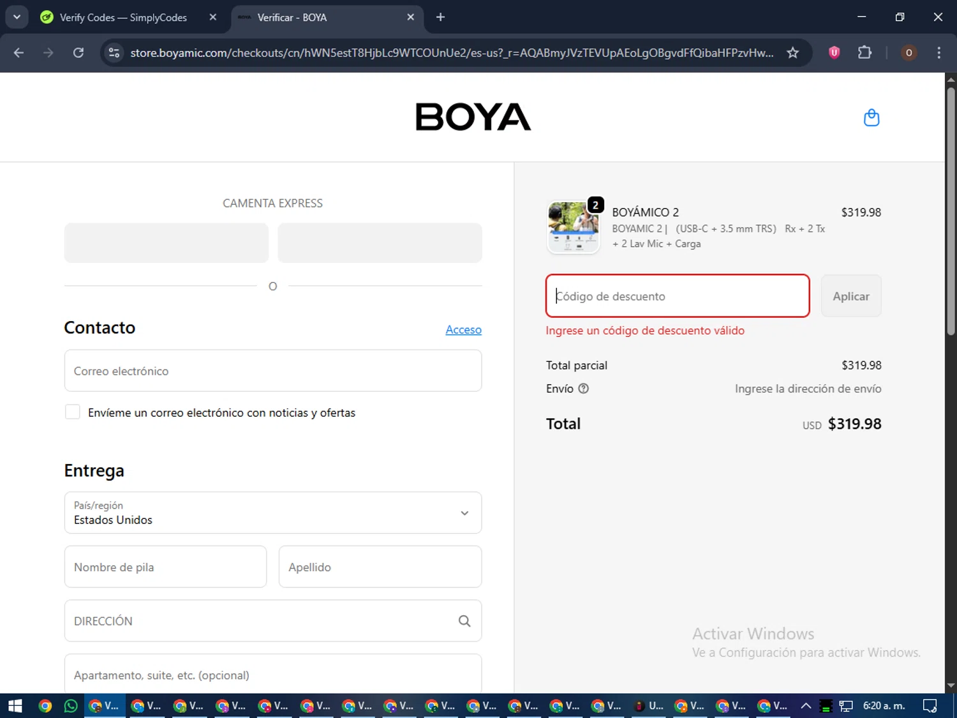This screenshot has height=718, width=957.
Task: Click the Acceso login link
Action: [x=463, y=329]
